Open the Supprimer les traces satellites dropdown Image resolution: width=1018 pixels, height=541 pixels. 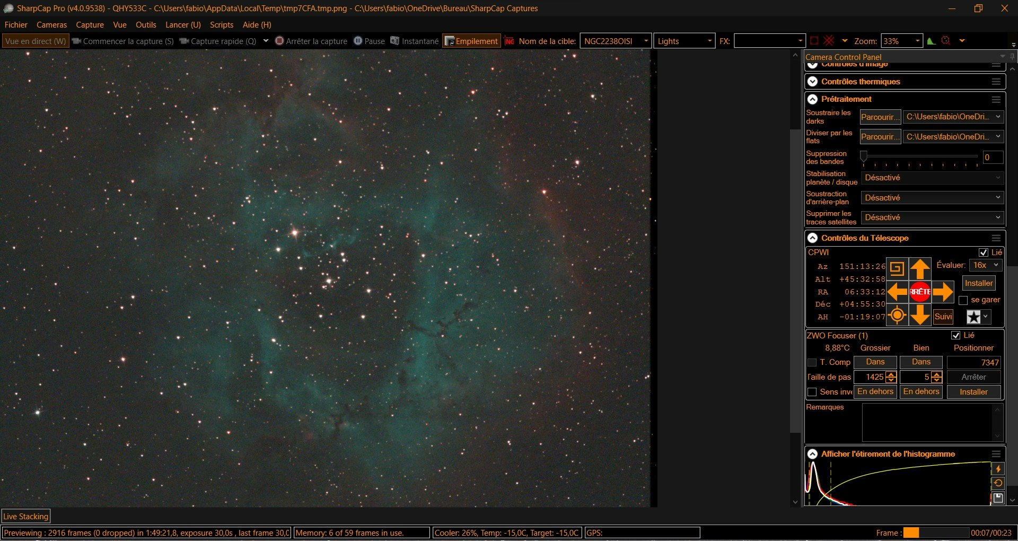[x=932, y=217]
